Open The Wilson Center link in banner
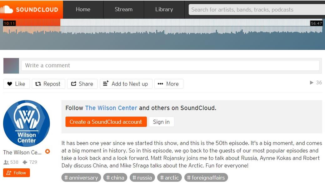The width and height of the screenshot is (325, 188). tap(111, 108)
